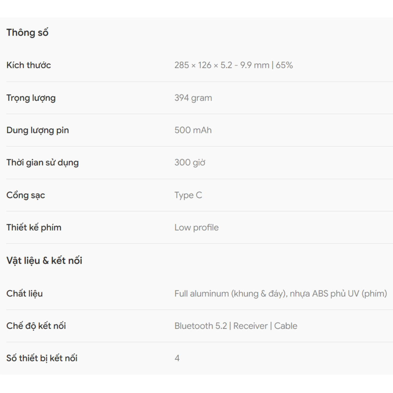This screenshot has height=393, width=393.
Task: Select the Chế độ kết nối label
Action: (36, 326)
